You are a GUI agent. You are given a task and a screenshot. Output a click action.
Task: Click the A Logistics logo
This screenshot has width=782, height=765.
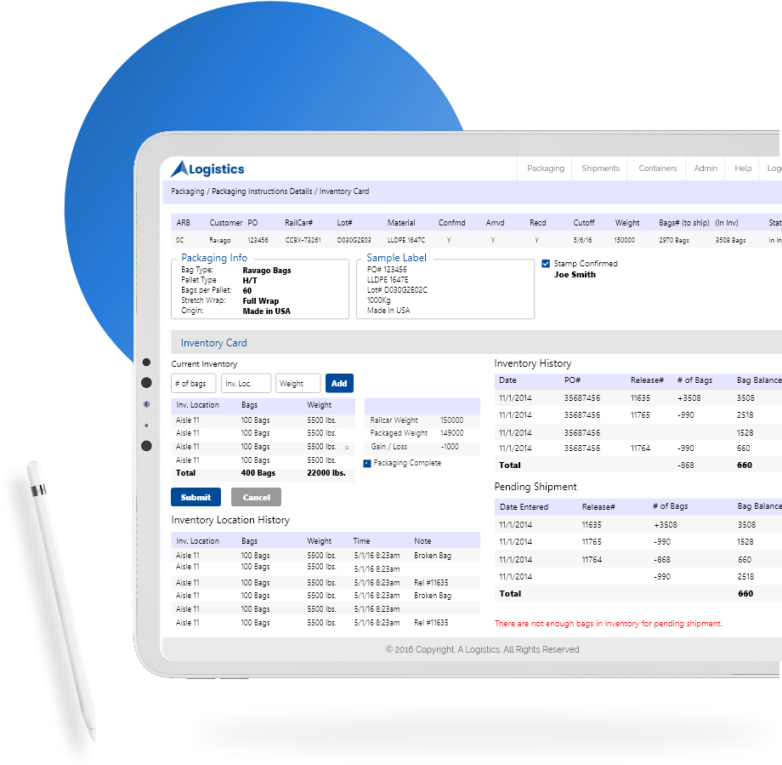click(207, 168)
